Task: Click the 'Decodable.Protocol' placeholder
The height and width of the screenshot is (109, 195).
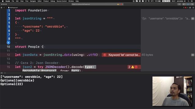Action: [39, 71]
